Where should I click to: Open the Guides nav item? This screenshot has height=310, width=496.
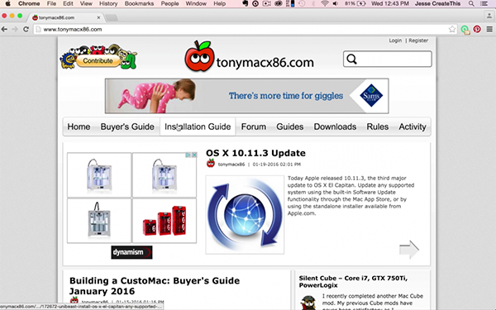(x=290, y=126)
